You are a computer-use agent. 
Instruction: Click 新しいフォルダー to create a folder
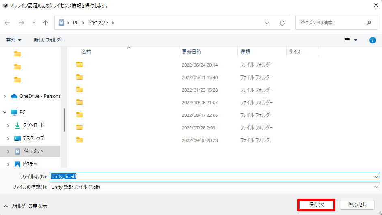click(48, 40)
